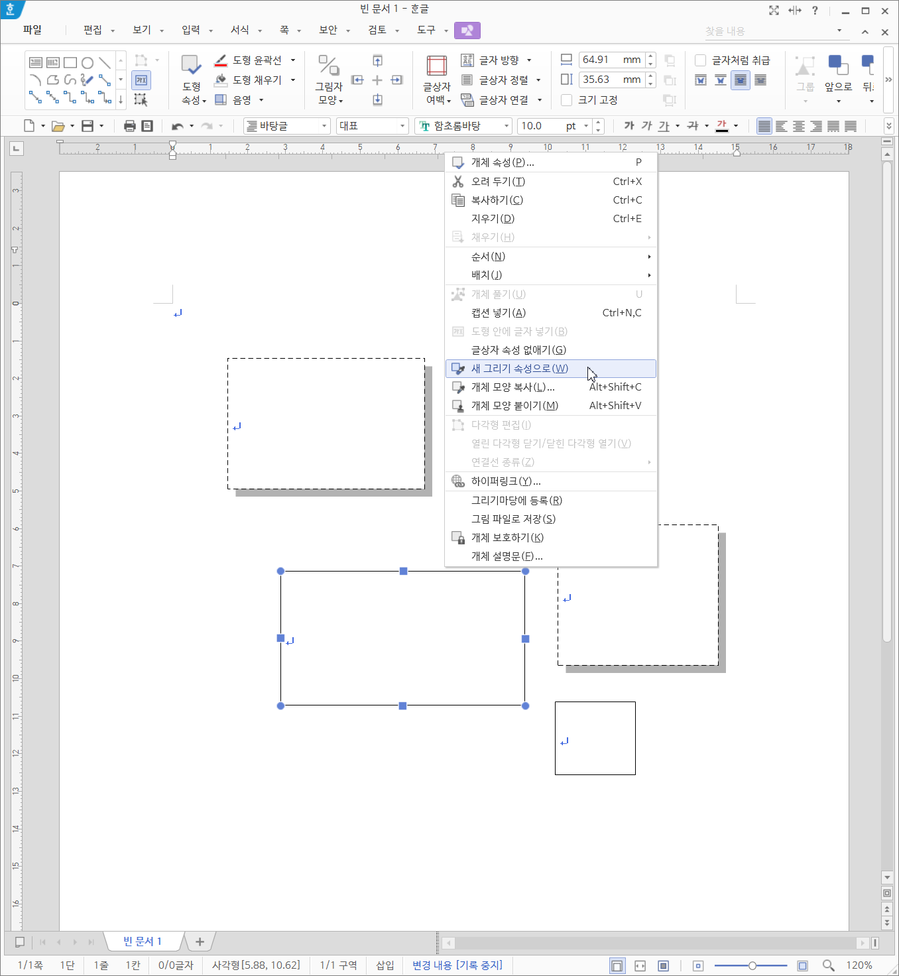Toggle the 삽입 insert mode indicator
The image size is (899, 976).
pos(385,965)
